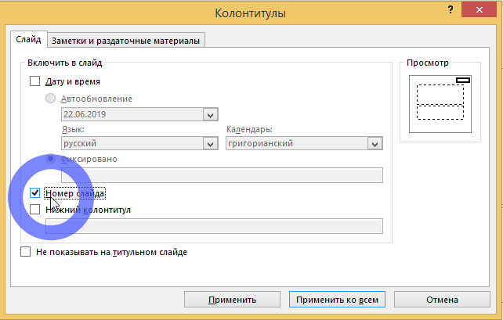Enable the Дату и время checkbox
This screenshot has width=503, height=320.
pos(34,81)
